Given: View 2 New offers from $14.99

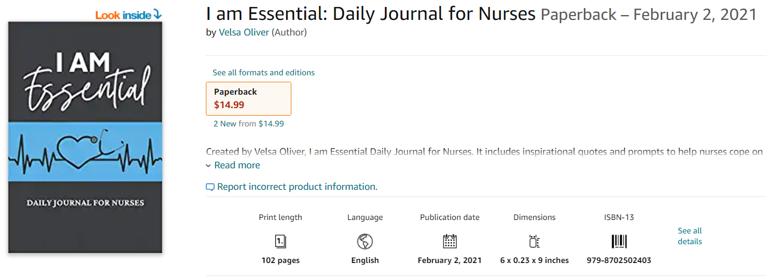Looking at the screenshot, I should (248, 124).
